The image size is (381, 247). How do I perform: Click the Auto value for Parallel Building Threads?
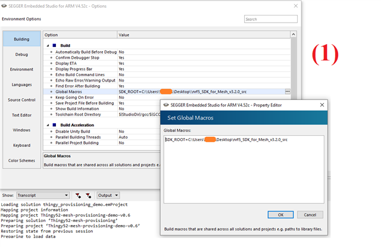tap(123, 137)
